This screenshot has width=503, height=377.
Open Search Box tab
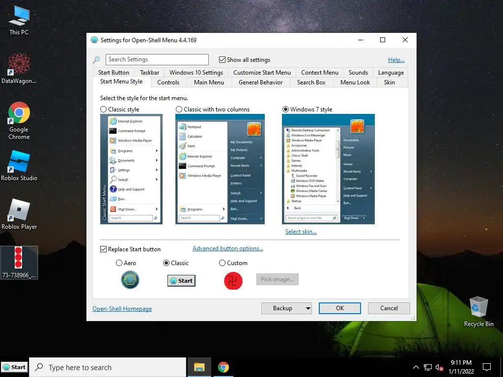(311, 82)
